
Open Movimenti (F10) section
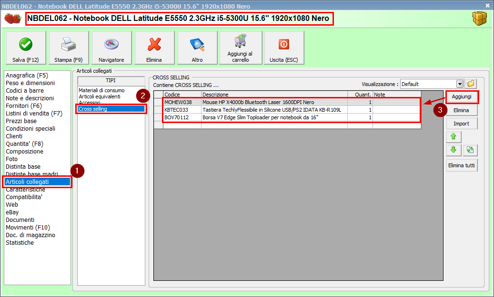(x=28, y=228)
